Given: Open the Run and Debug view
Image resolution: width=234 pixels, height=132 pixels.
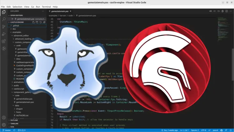Looking at the screenshot, I should pos(4,34).
